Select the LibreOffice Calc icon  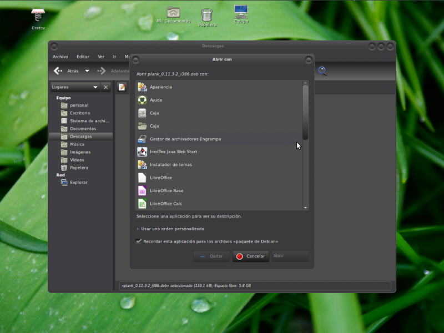142,204
